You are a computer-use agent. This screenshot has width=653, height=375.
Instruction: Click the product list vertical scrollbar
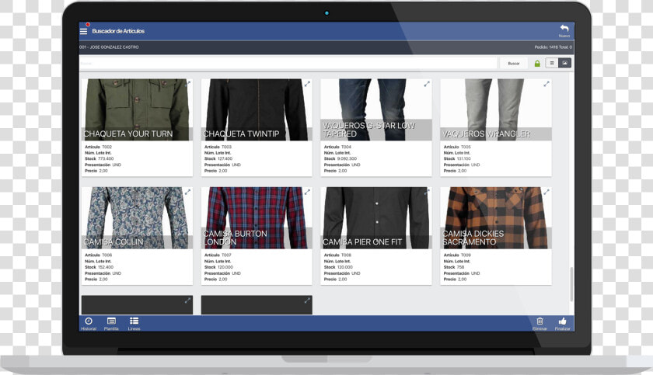click(572, 284)
